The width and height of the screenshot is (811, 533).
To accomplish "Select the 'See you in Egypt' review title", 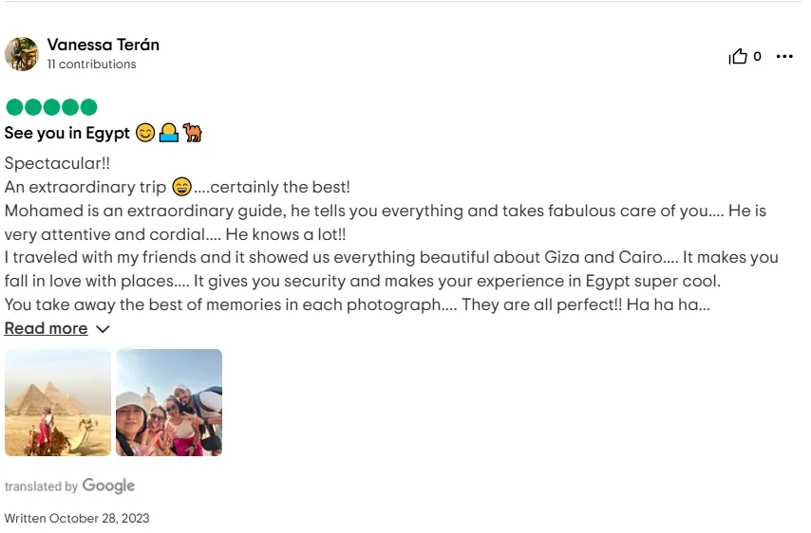I will (x=67, y=133).
